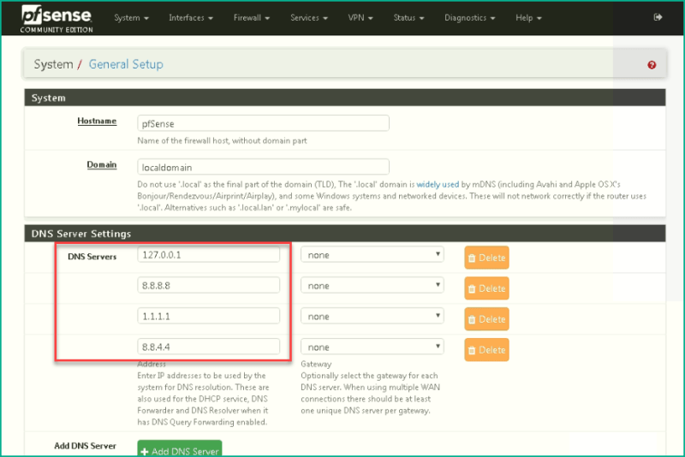Click the logout icon in the navbar
Viewport: 685px width, 457px height.
[x=658, y=17]
